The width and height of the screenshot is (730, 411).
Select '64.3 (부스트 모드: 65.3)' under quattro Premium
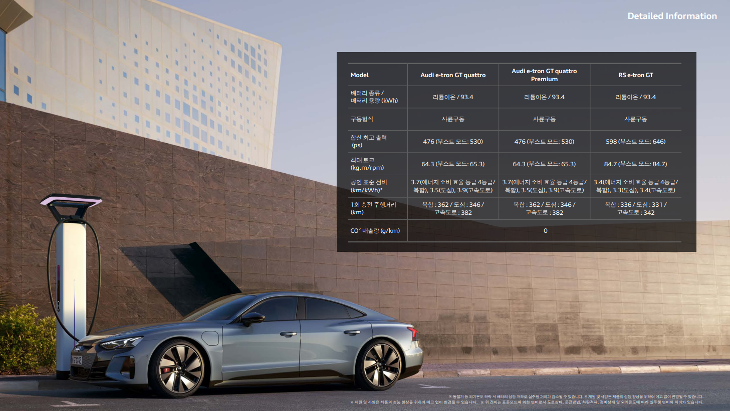[544, 164]
